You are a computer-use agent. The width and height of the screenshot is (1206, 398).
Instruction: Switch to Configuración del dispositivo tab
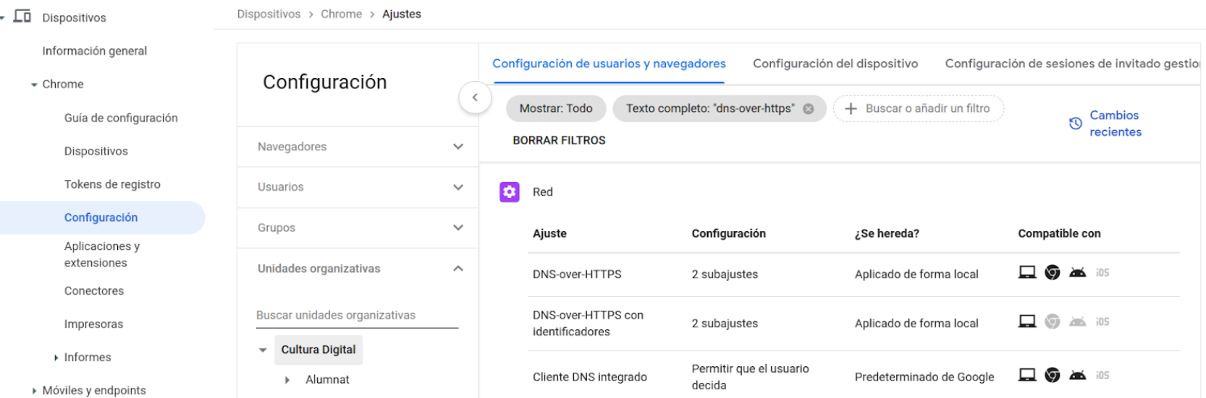click(x=835, y=64)
